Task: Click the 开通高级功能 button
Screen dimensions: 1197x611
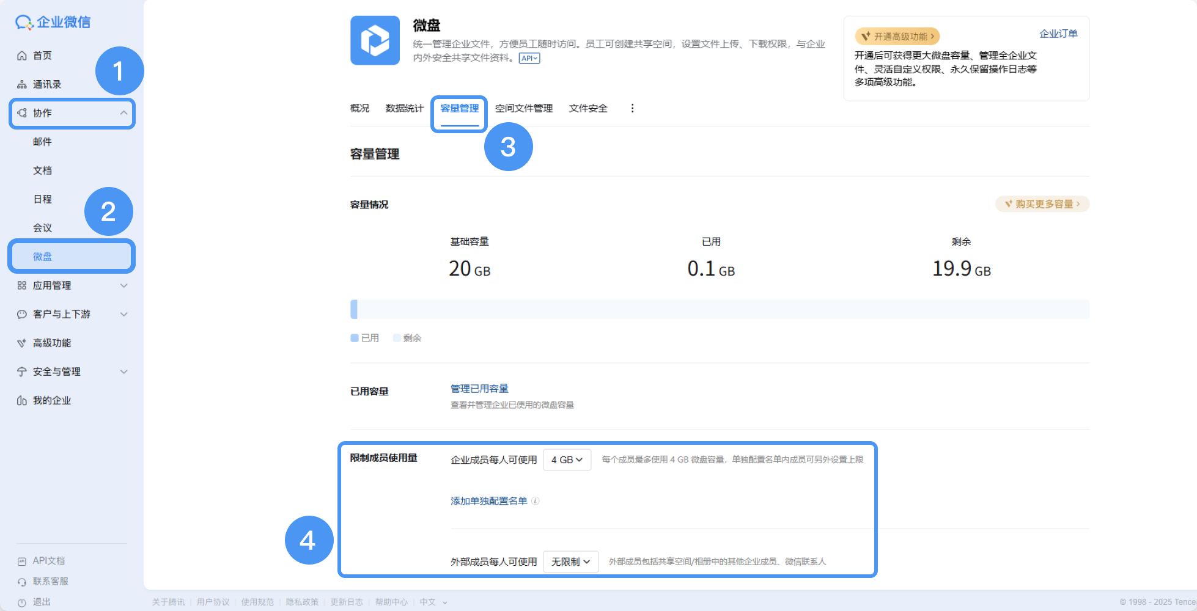Action: [x=897, y=37]
